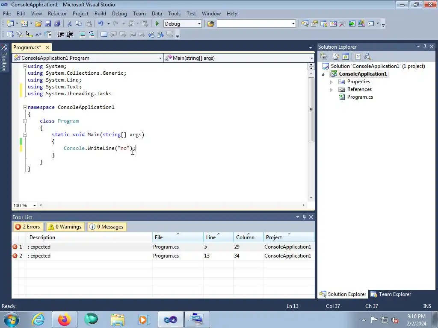Sort Error List by Column header
Image resolution: width=438 pixels, height=328 pixels.
pos(248,237)
